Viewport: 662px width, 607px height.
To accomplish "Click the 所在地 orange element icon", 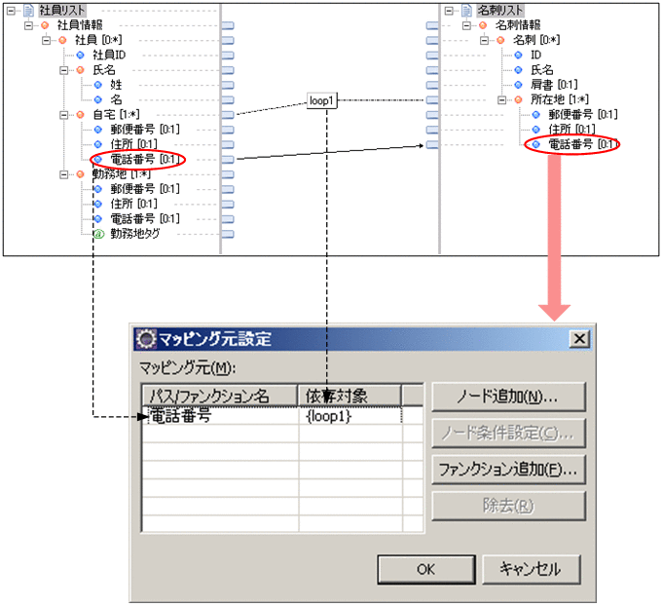I will [x=519, y=100].
